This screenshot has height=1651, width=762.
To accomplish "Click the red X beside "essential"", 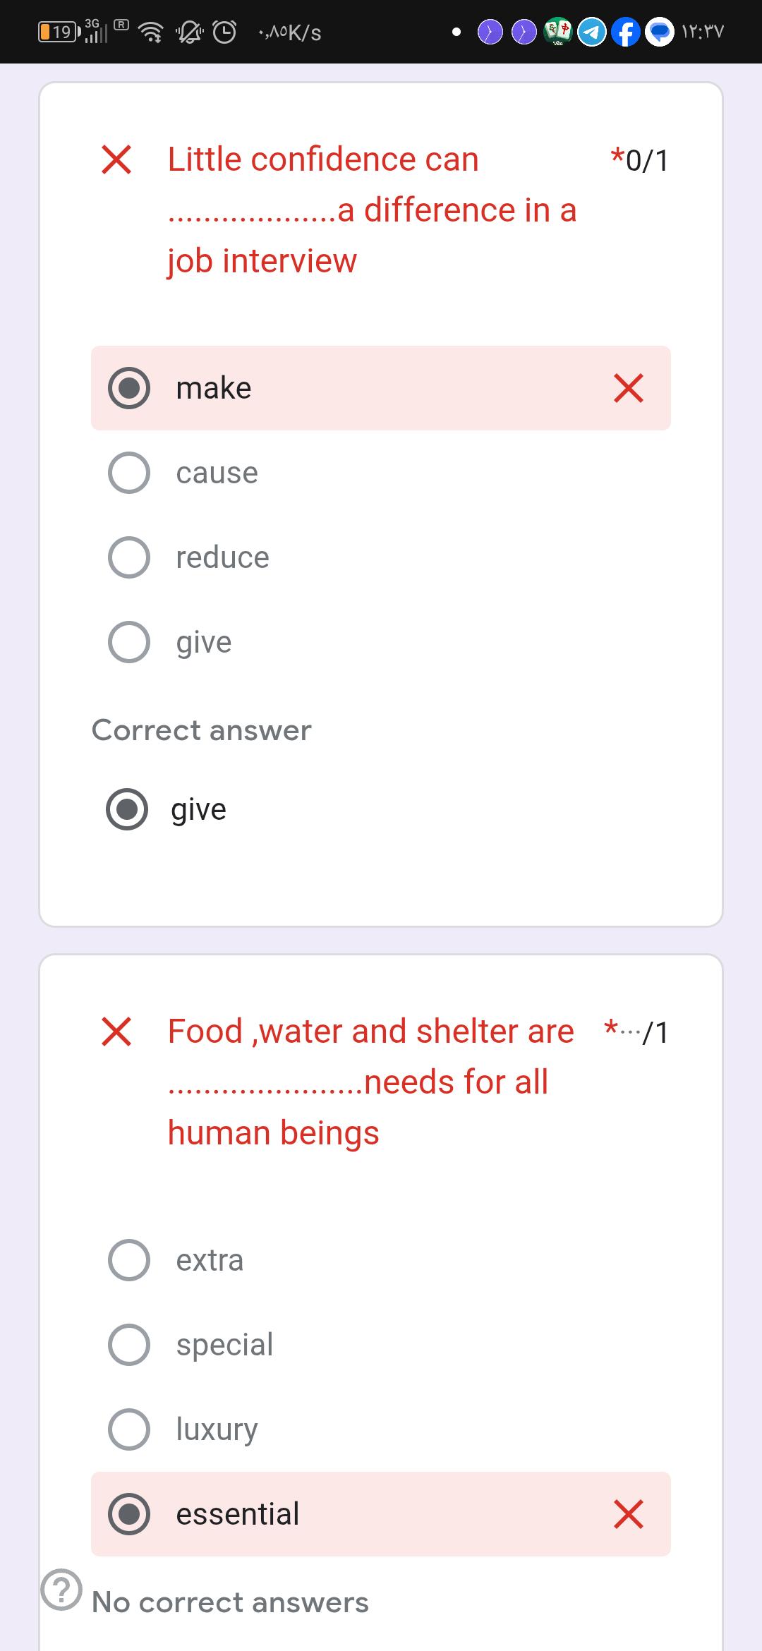I will click(628, 1514).
